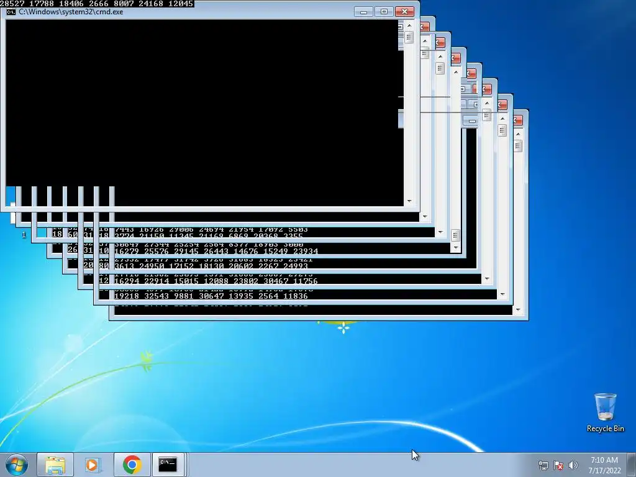Close the rearmost cmd window
Screen dimensions: 636x477
pos(519,120)
